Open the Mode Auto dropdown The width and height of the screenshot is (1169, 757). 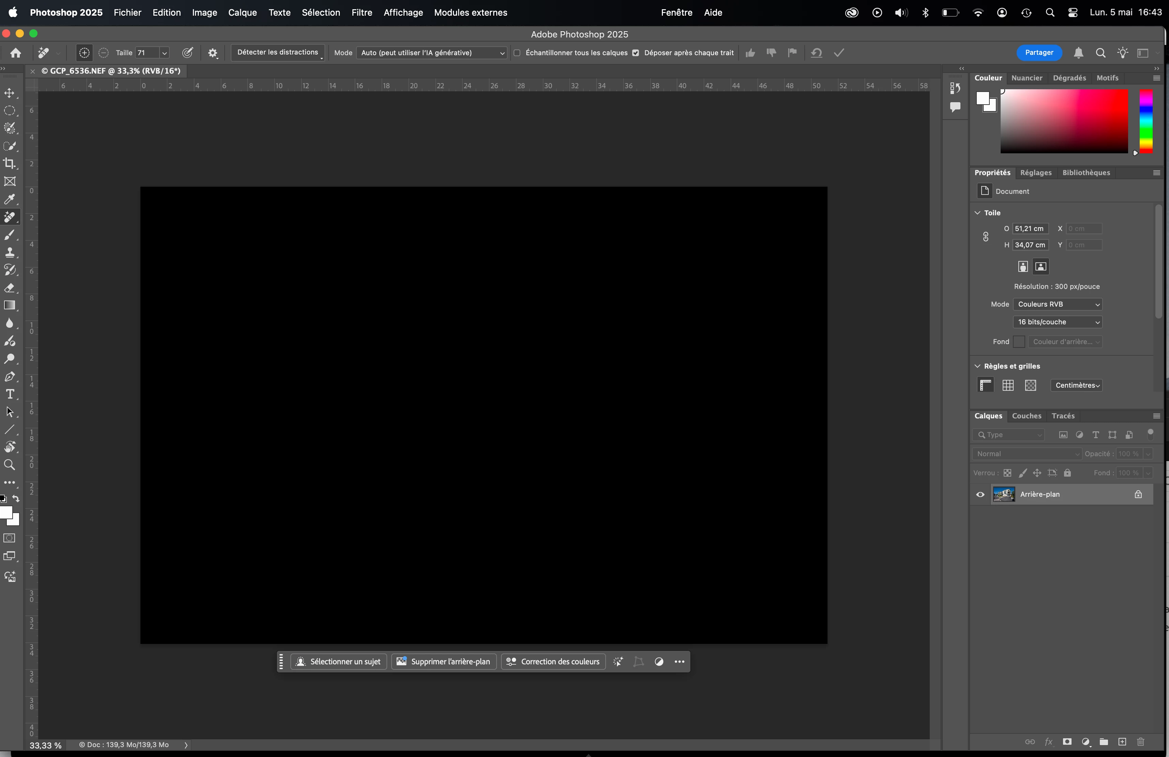click(431, 53)
